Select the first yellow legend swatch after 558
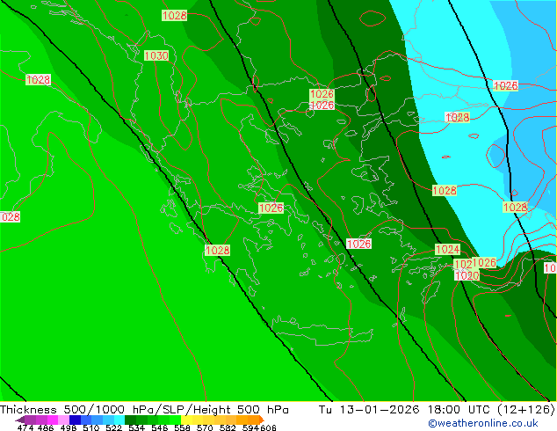This screenshot has height=431, width=557. pos(186,420)
